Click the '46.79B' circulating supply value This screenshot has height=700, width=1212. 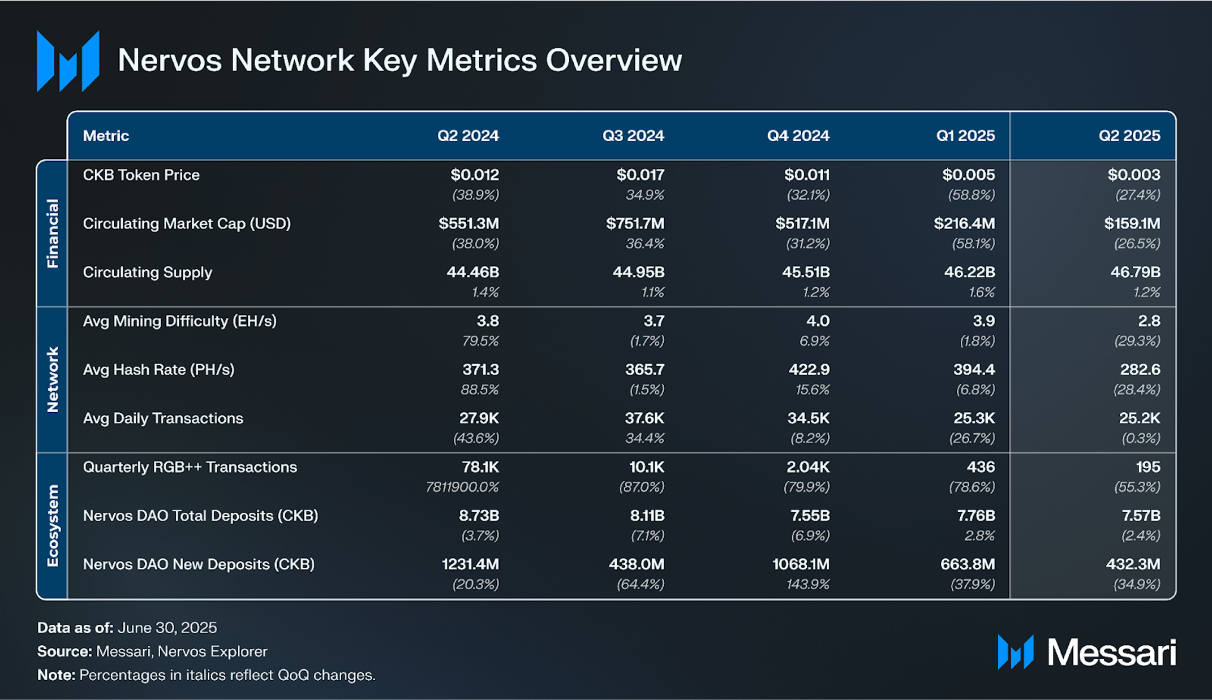1136,273
